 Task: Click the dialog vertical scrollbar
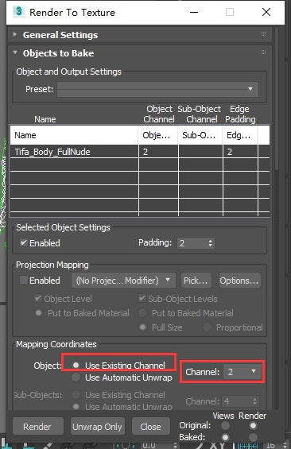click(x=277, y=99)
